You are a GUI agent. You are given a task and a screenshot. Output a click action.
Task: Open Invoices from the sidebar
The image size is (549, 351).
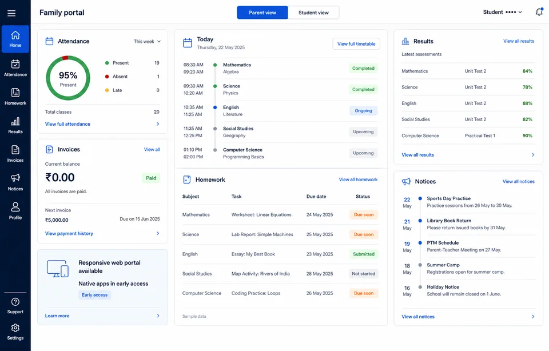click(15, 154)
